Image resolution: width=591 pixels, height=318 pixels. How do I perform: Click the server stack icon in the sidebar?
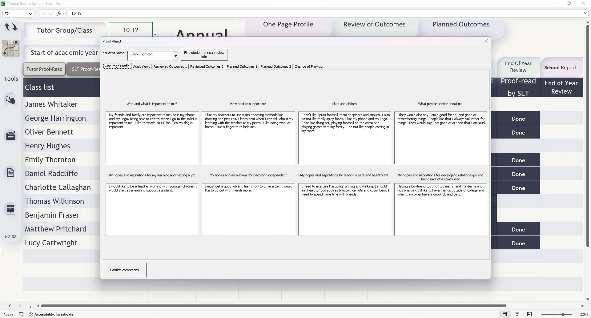click(x=11, y=210)
